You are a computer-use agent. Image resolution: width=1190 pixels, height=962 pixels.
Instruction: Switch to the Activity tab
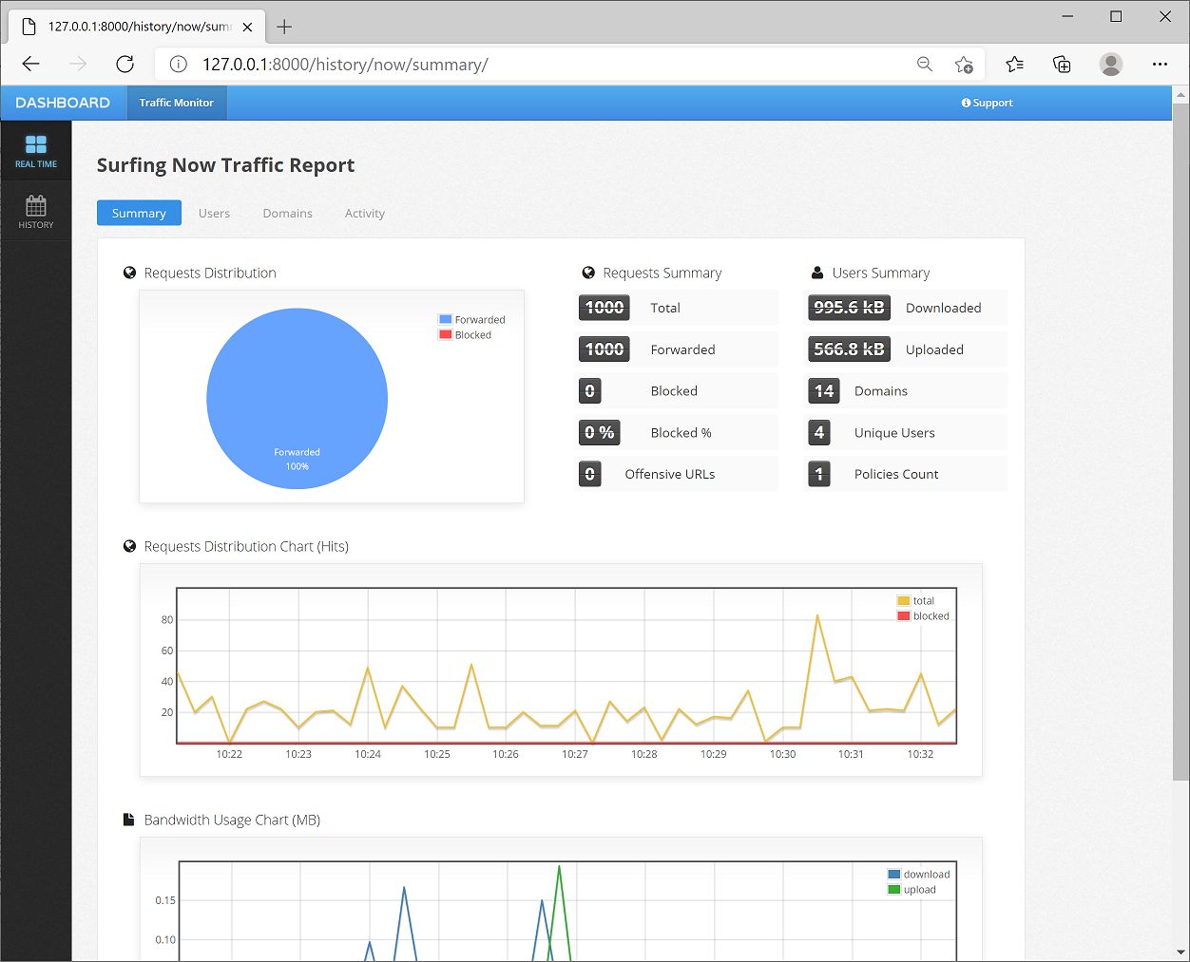[x=365, y=214]
